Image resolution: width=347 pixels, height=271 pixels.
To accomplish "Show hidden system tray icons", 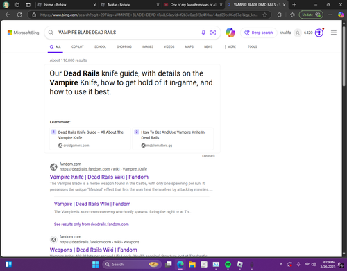I will (x=281, y=264).
